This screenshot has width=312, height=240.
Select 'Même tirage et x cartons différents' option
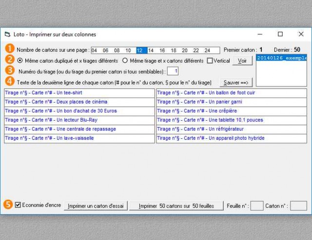click(125, 61)
